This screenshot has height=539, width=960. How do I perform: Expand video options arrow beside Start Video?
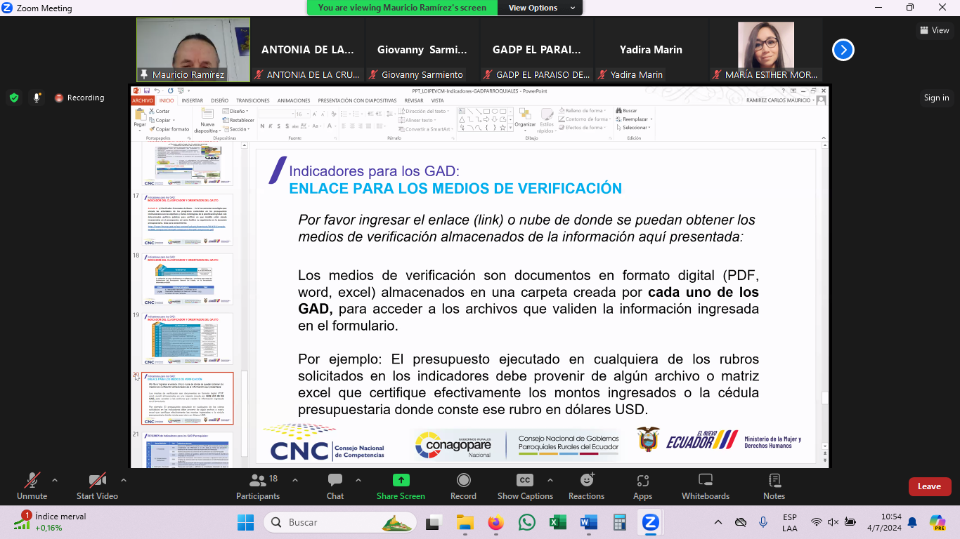[x=124, y=481]
